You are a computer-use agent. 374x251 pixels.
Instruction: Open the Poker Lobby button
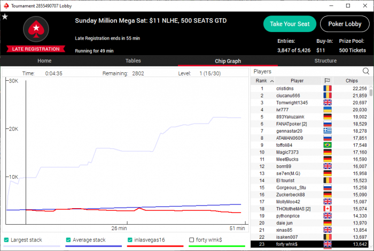(345, 24)
